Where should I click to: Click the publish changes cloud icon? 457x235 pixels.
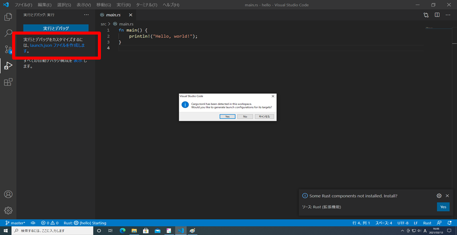pyautogui.click(x=33, y=223)
